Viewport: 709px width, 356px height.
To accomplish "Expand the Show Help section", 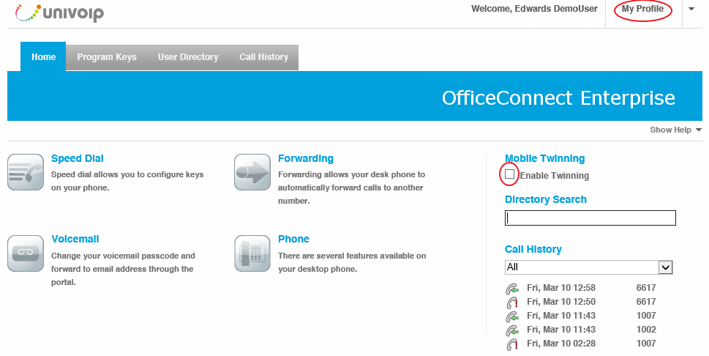I will (675, 130).
